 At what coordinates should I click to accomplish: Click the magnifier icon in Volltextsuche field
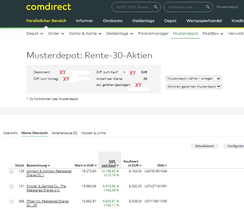pyautogui.click(x=207, y=7)
